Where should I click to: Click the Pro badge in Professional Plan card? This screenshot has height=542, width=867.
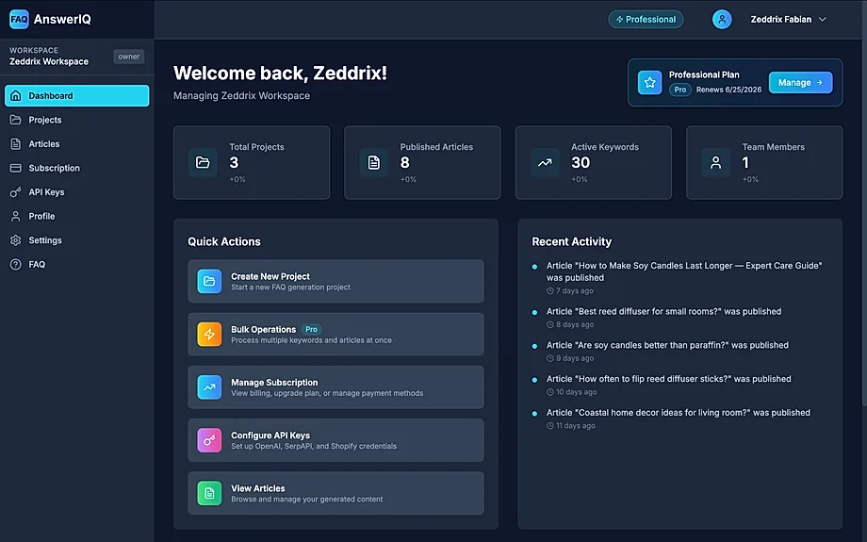[x=680, y=90]
